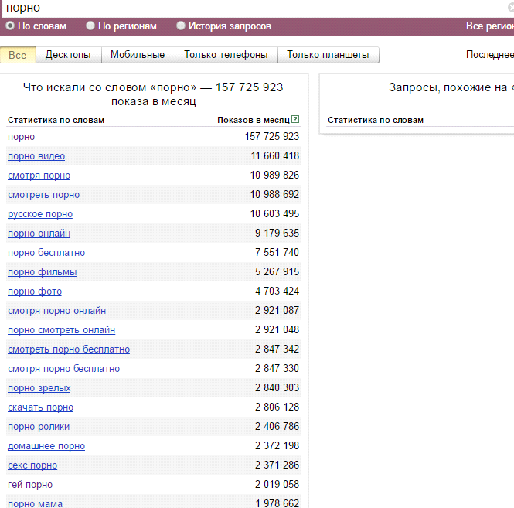Viewport: 514px width, 508px height.
Task: Click the Статистика по словам header in left panel
Action: [56, 120]
